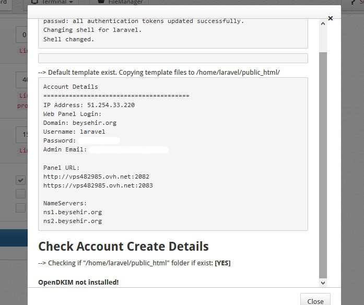This screenshot has width=364, height=305.
Task: Toggle the second, unchecked checkbox in the background form
Action: 21,194
